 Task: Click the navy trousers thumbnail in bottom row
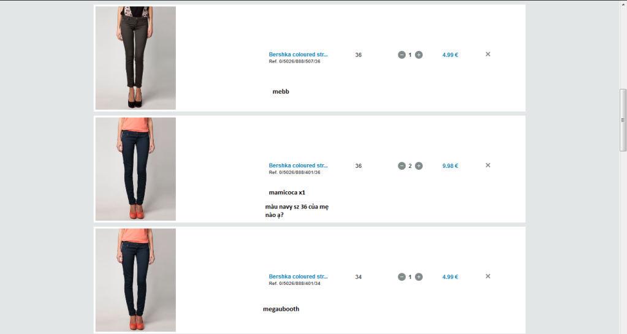135,280
